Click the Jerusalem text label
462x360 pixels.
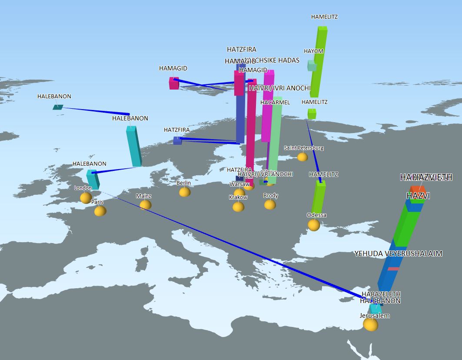375,316
